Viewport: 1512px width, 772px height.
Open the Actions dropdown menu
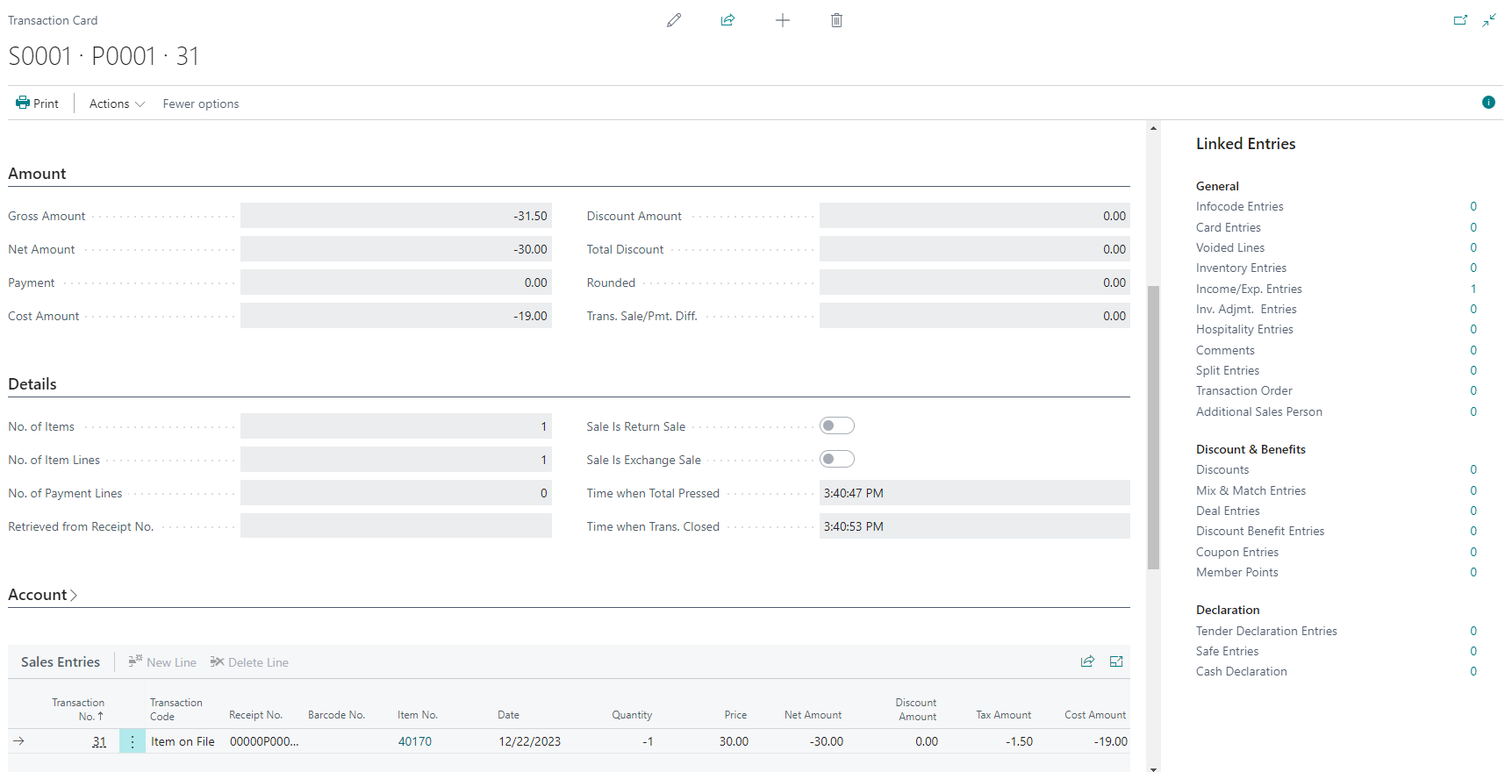point(117,104)
